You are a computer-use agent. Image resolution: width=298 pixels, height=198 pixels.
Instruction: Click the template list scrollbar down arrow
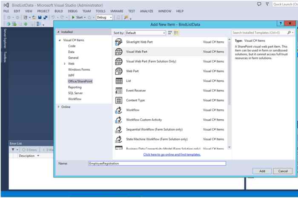[229, 147]
